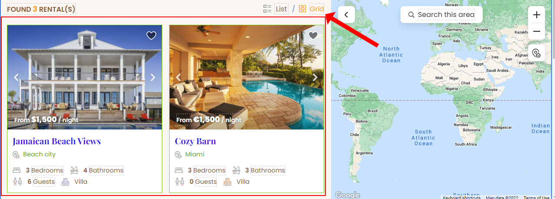Show next photo of Cozy Barn
This screenshot has width=555, height=199.
(x=315, y=77)
